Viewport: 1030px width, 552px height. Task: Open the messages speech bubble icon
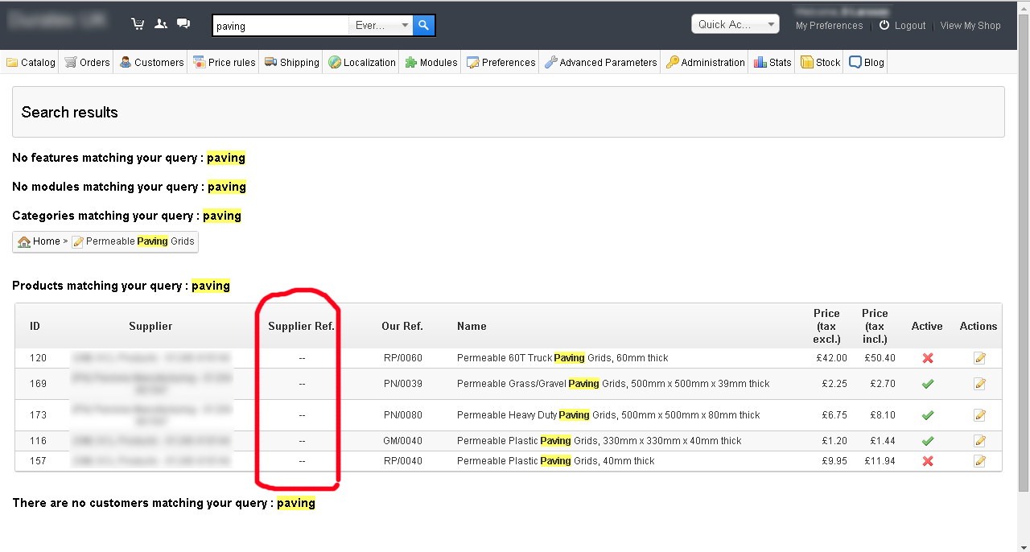(183, 24)
